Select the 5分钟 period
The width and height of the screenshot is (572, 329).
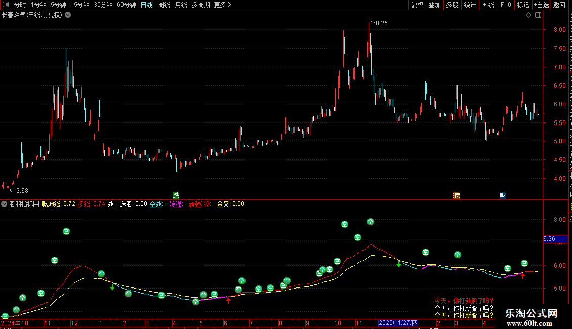pos(58,5)
